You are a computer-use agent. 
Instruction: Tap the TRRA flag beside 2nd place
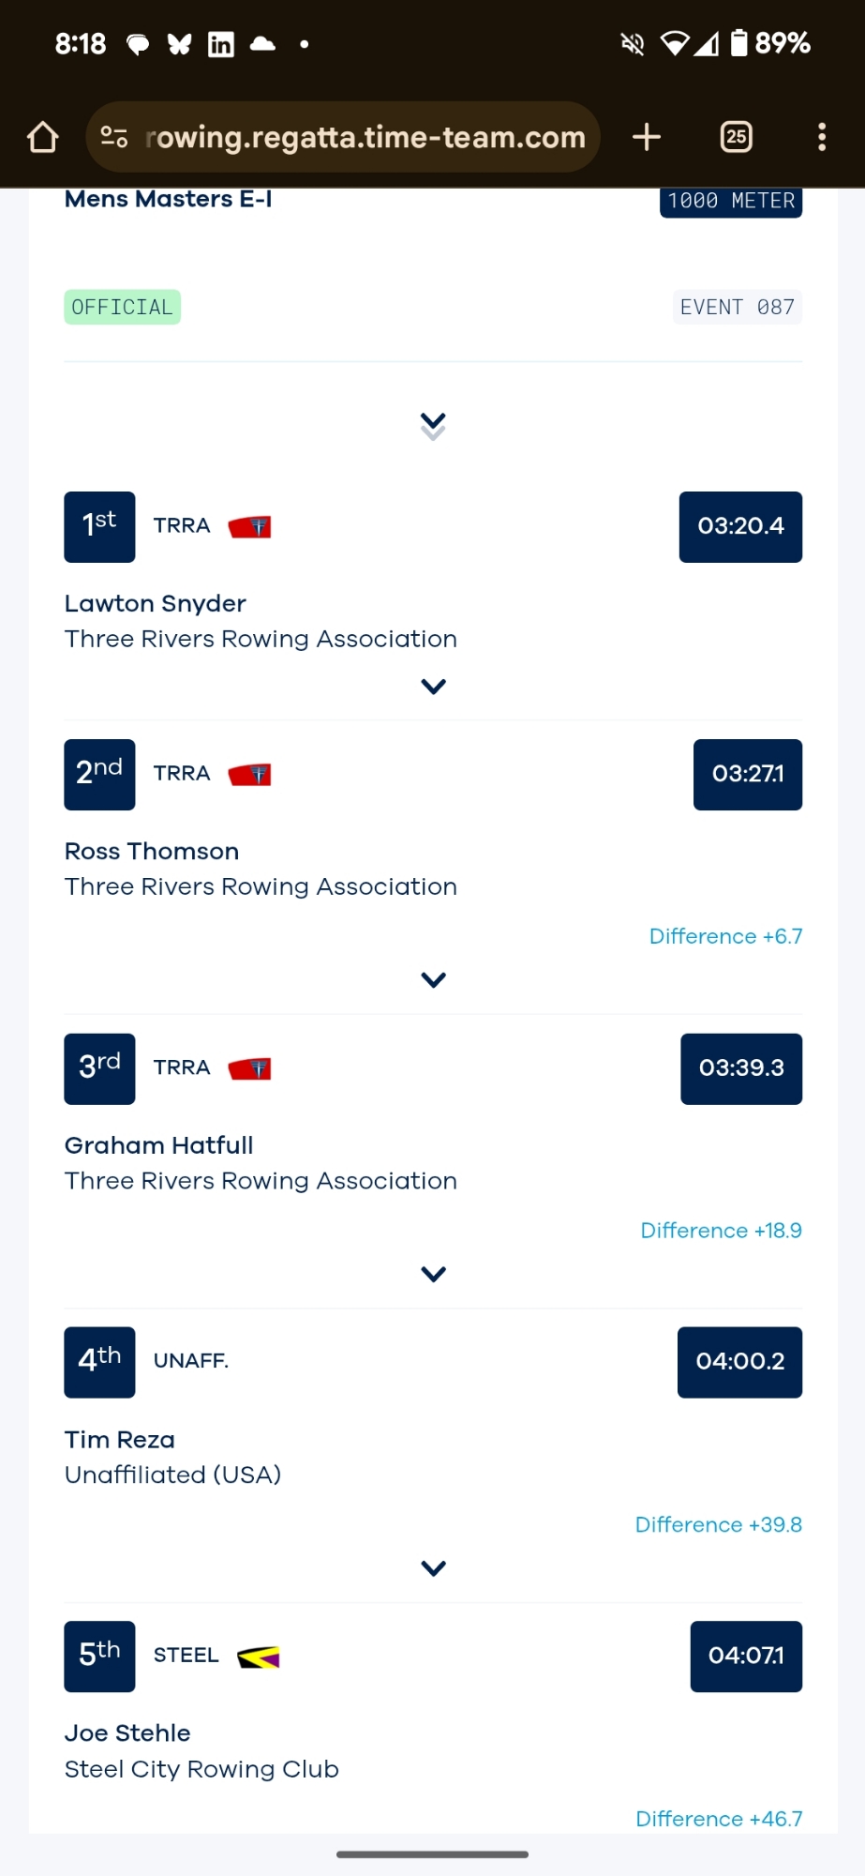pos(250,774)
